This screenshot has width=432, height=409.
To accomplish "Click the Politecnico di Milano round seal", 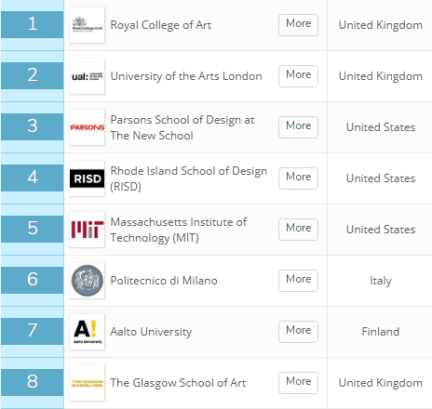I will [x=88, y=281].
